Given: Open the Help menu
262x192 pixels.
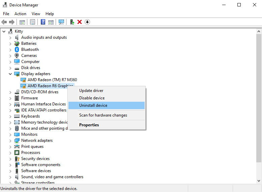Looking at the screenshot, I should tap(50, 14).
